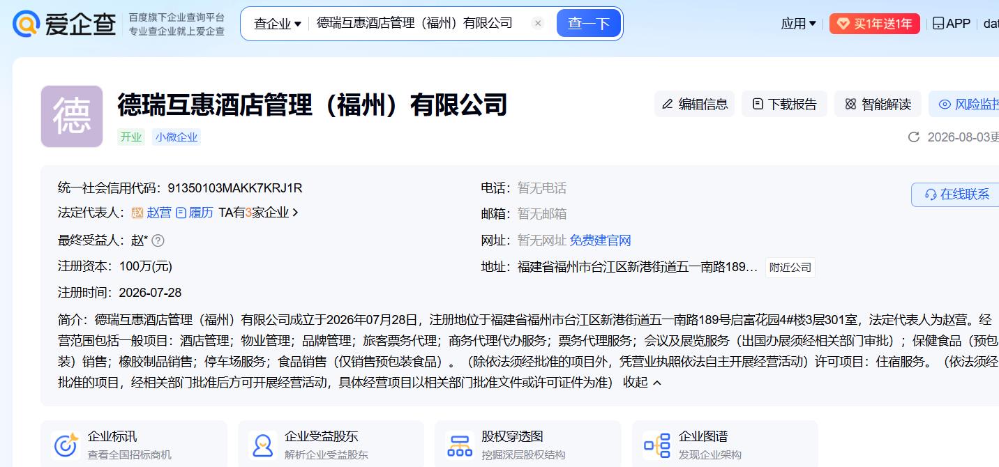Click the 挖掘深层股权结构 subtitle text
Viewport: 999px width, 467px height.
523,455
